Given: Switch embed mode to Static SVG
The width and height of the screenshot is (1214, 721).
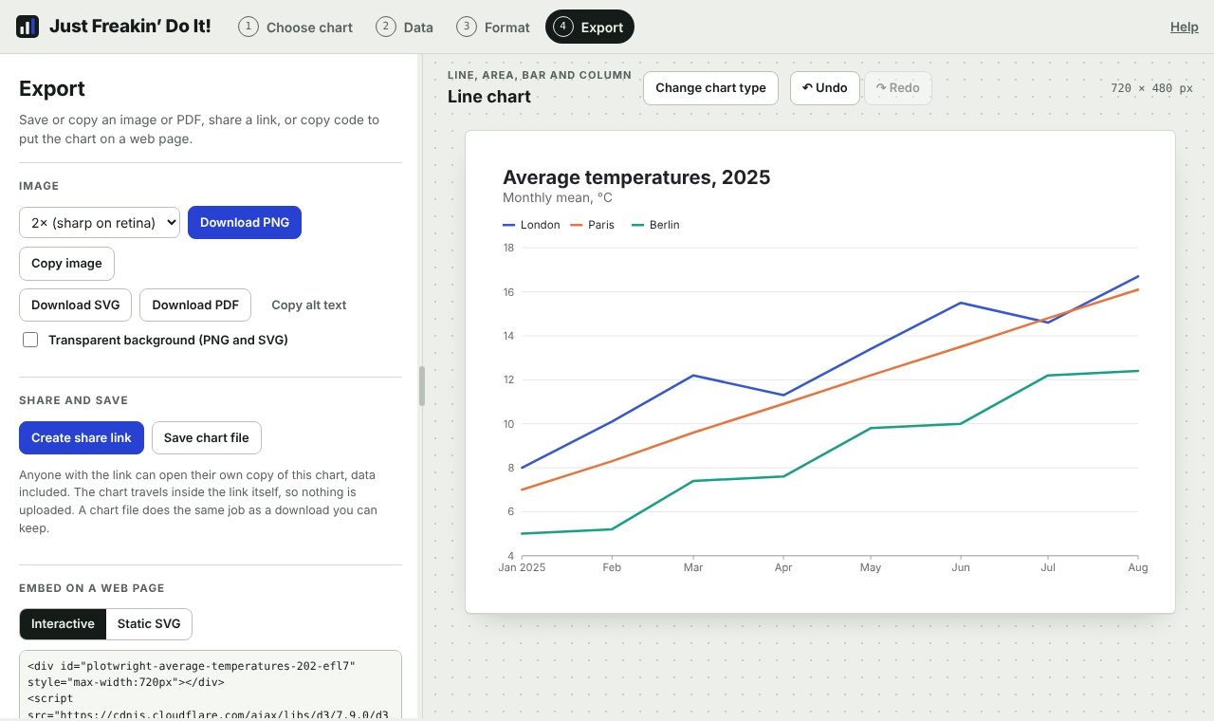Looking at the screenshot, I should pyautogui.click(x=149, y=624).
